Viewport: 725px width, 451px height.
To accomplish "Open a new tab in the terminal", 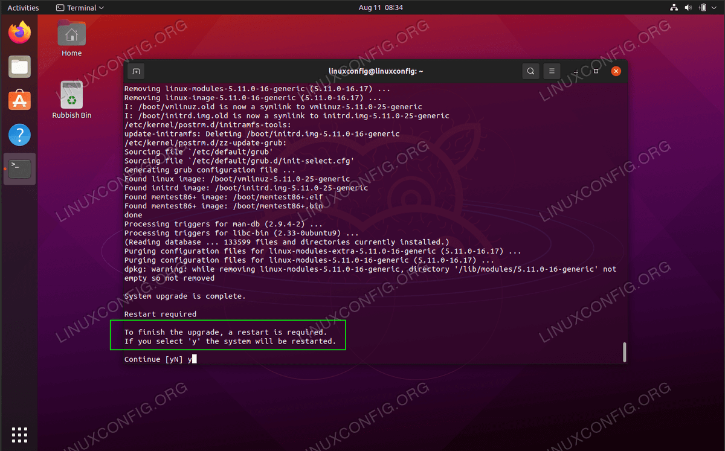I will point(137,71).
